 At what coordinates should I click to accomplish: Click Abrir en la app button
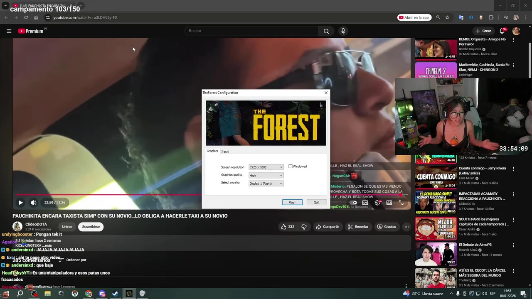414,17
